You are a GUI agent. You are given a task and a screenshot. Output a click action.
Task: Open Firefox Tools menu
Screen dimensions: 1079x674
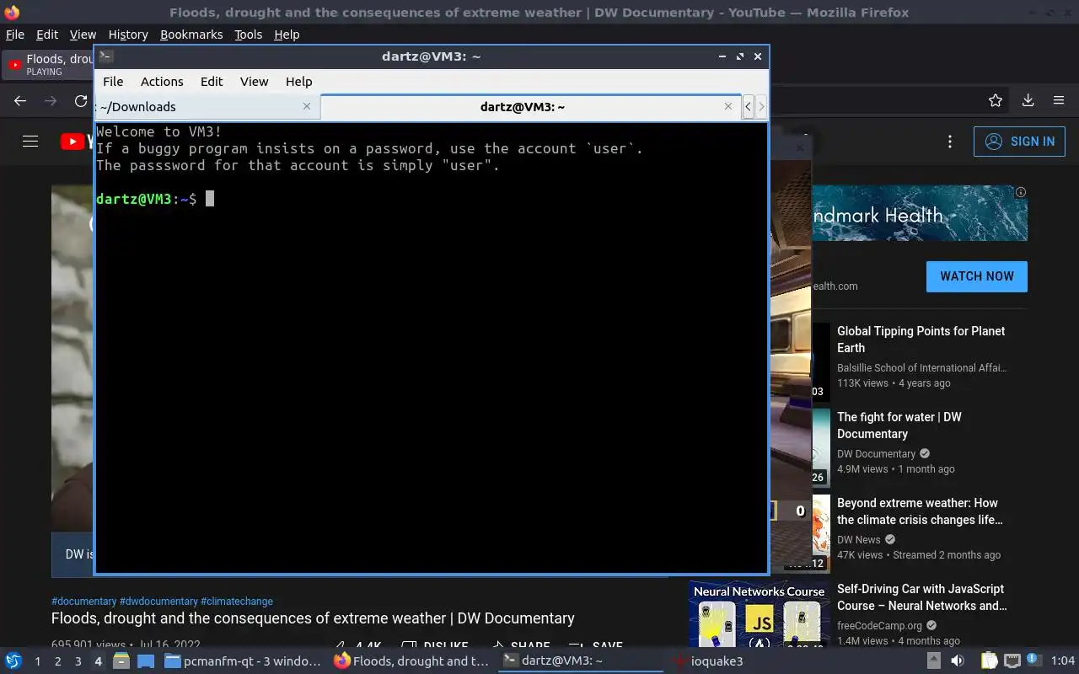point(249,35)
